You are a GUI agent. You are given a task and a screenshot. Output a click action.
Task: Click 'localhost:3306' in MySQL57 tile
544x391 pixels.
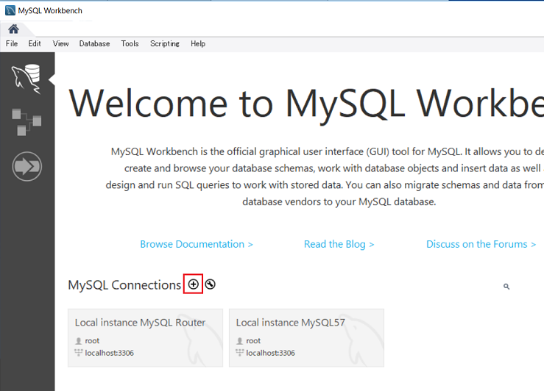[270, 353]
